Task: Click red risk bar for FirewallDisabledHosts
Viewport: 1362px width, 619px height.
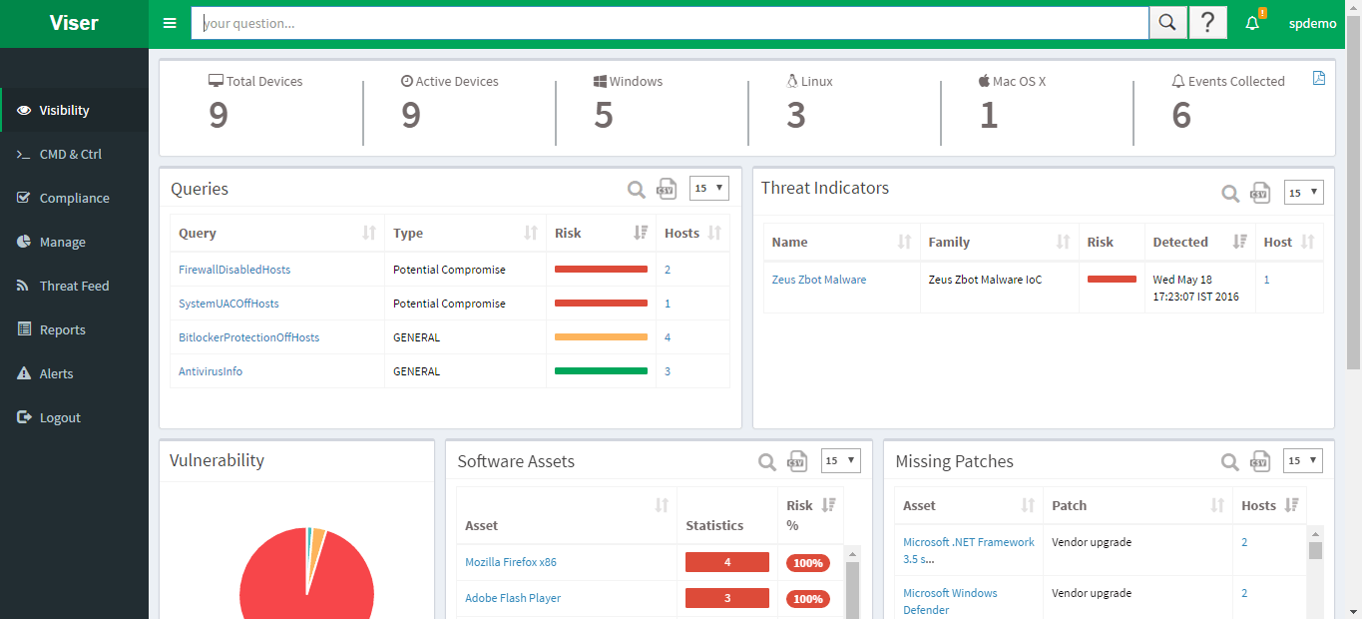Action: (x=601, y=270)
